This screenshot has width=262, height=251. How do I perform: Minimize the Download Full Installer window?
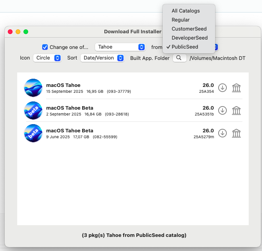tap(18, 32)
